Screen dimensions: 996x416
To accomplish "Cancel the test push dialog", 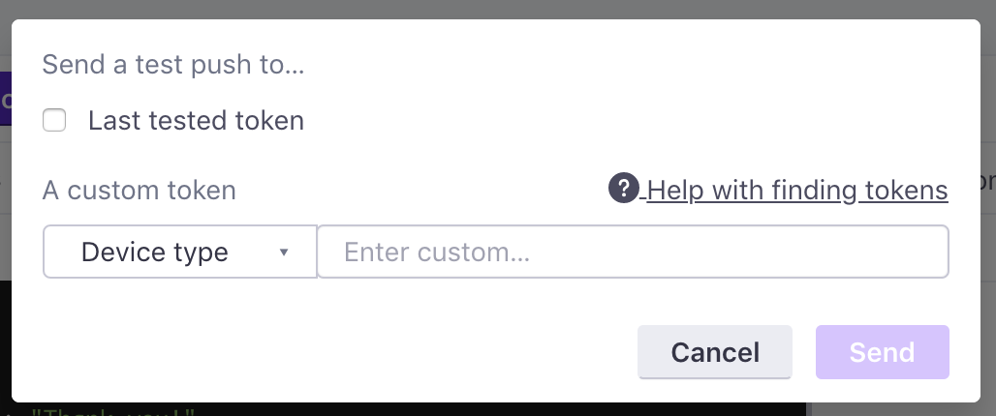I will 715,352.
